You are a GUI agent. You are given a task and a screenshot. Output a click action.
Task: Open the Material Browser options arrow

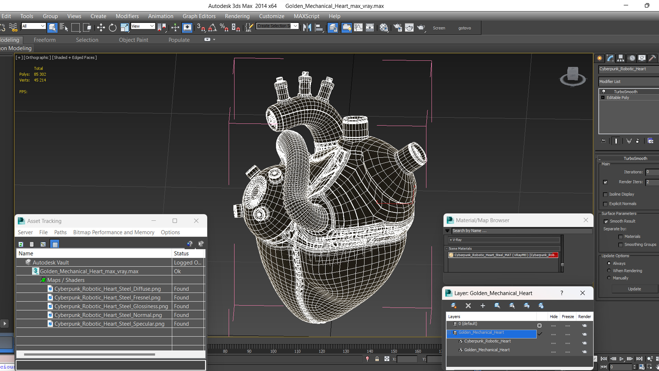point(447,231)
